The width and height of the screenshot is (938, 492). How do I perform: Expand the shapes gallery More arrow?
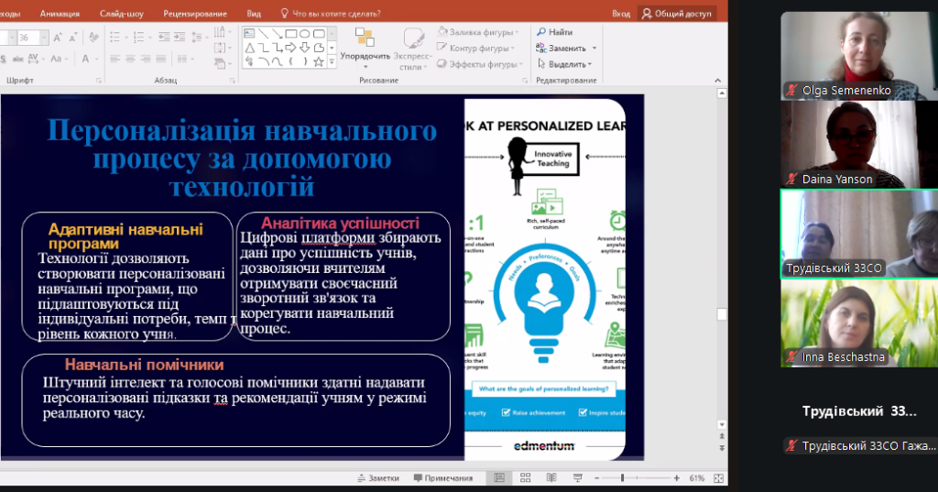(332, 62)
